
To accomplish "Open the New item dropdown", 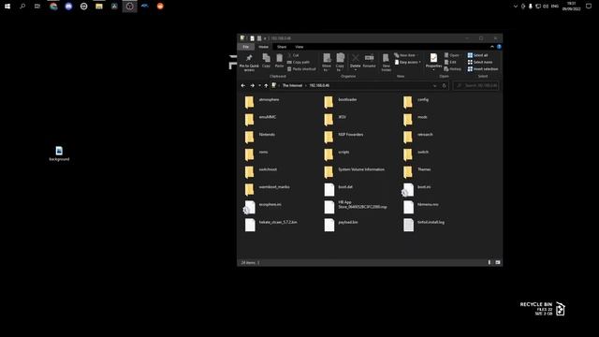I will click(406, 55).
